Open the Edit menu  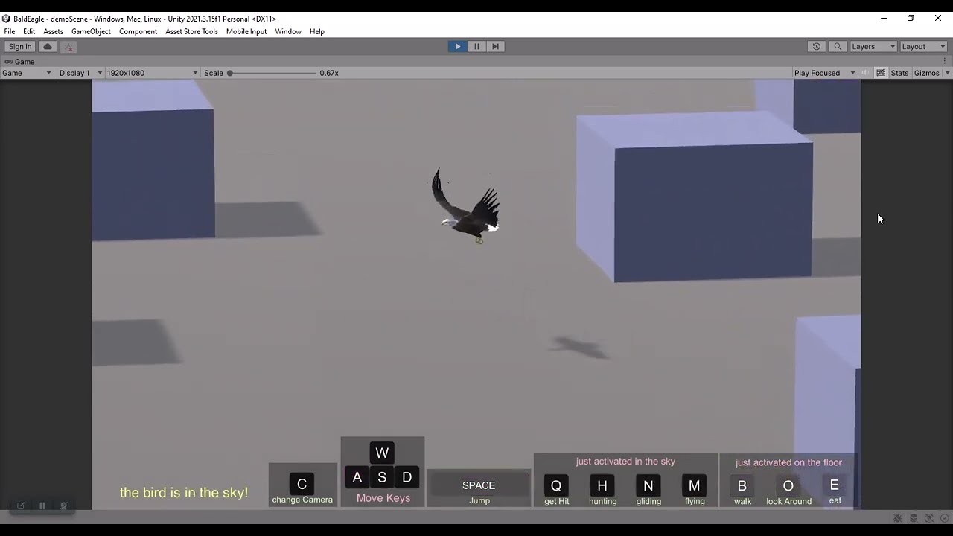pyautogui.click(x=29, y=31)
